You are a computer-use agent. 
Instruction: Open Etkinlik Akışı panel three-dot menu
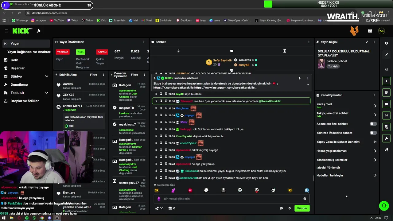coord(103,75)
